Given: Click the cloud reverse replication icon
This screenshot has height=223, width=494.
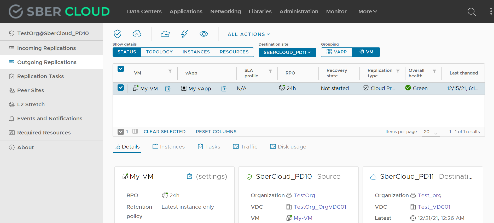Looking at the screenshot, I should [x=165, y=34].
